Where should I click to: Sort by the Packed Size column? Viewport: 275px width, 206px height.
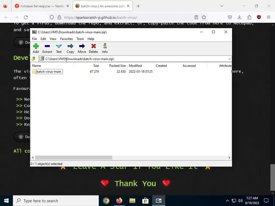click(x=114, y=66)
